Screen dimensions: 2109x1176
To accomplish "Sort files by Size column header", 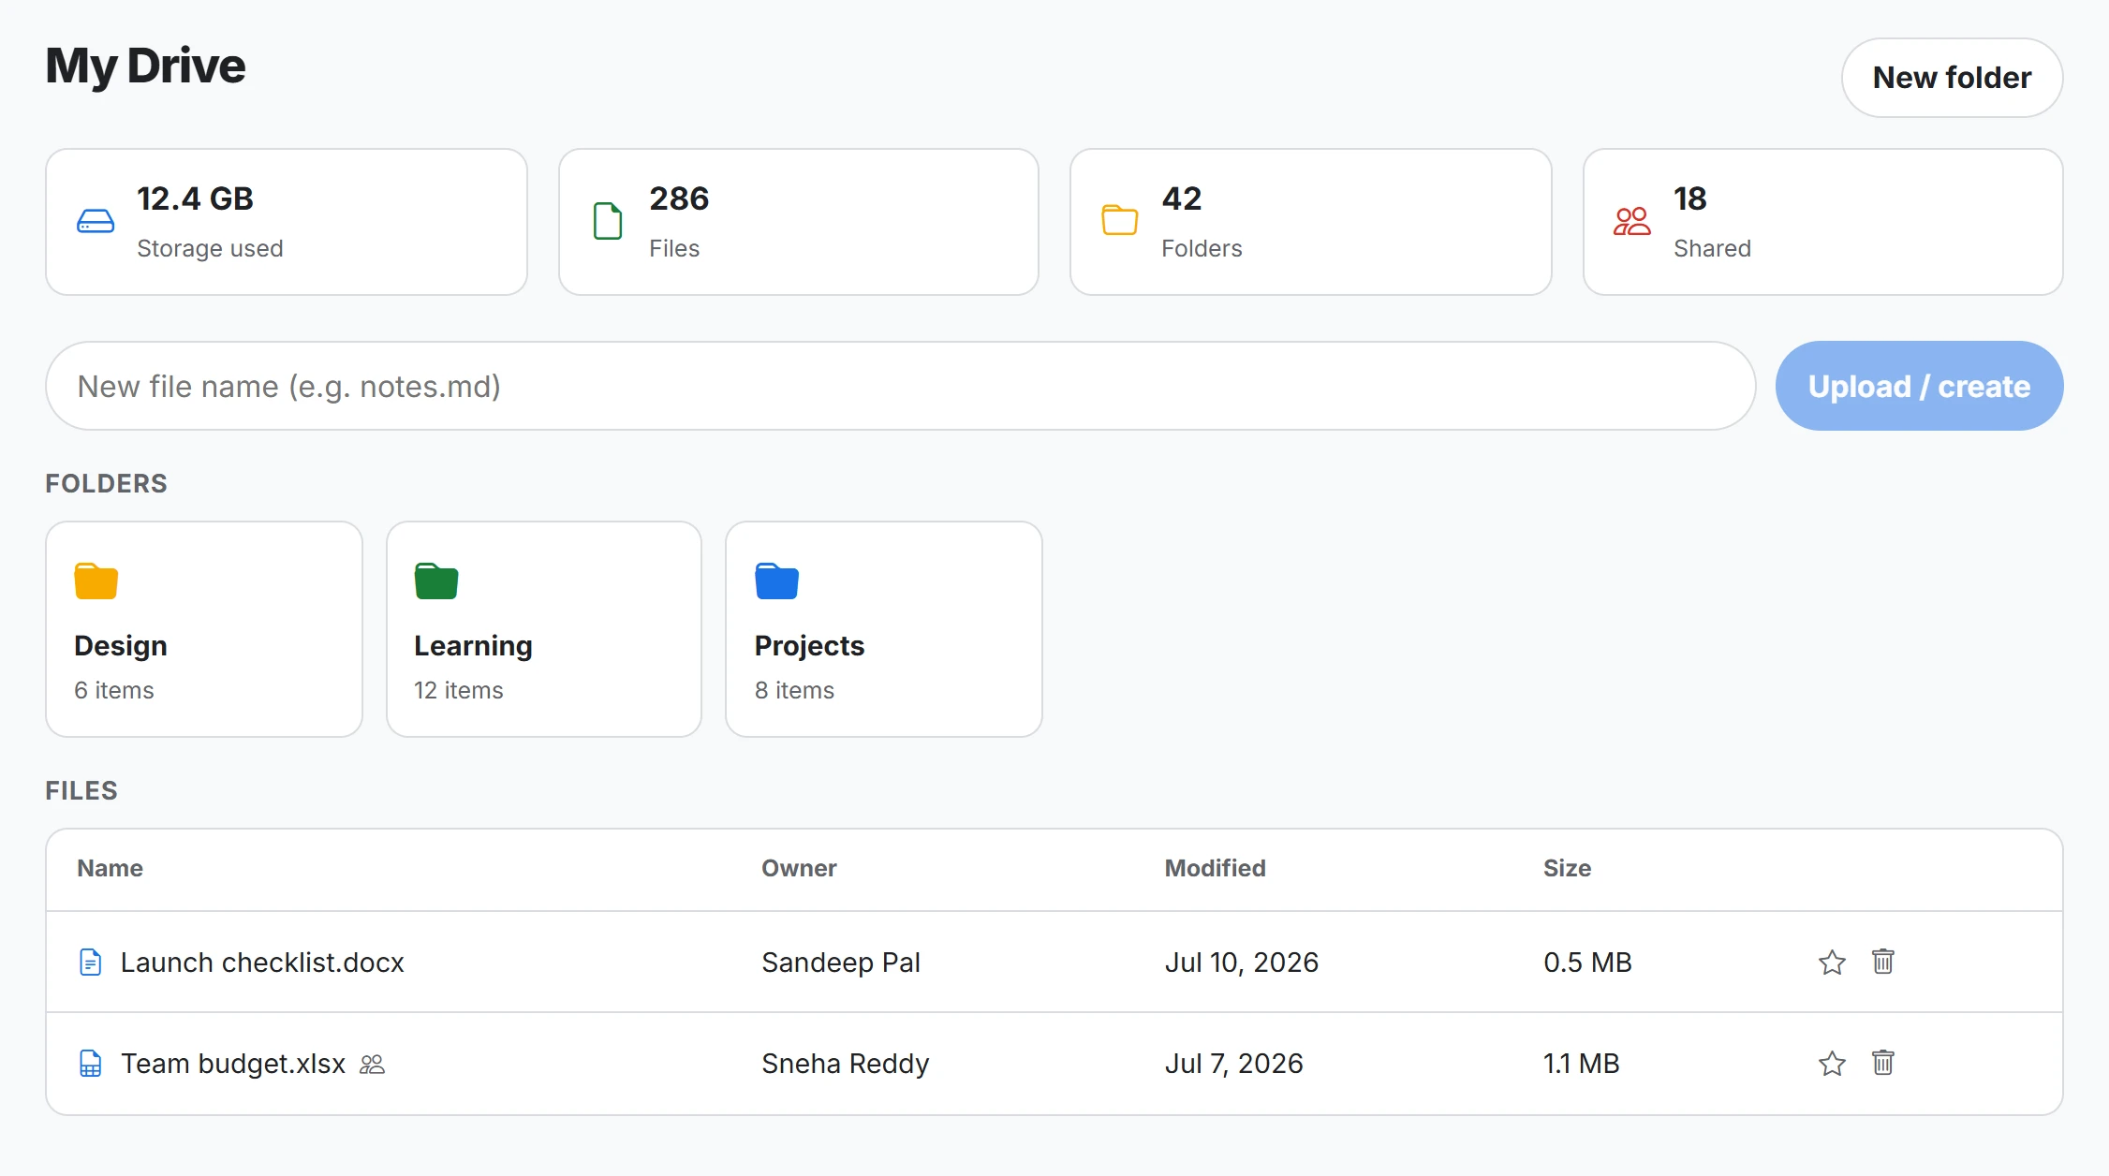I will tap(1567, 868).
